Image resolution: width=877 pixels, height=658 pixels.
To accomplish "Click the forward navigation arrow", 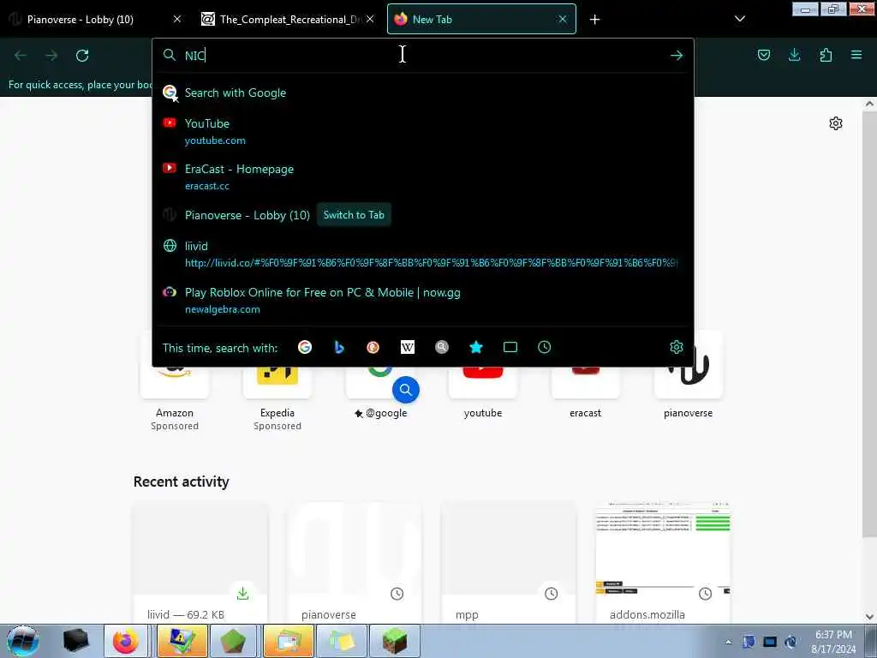I will pos(51,56).
